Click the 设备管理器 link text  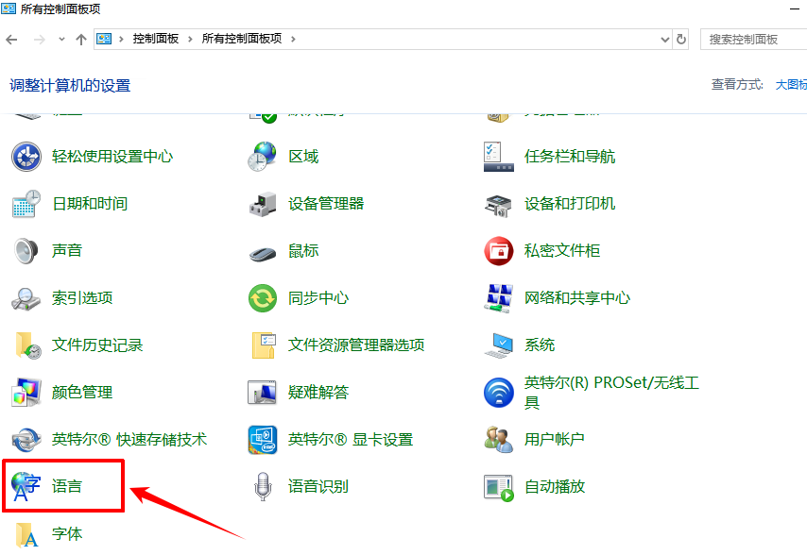click(326, 204)
